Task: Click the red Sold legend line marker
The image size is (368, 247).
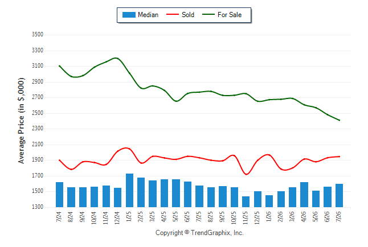Action: click(x=173, y=15)
